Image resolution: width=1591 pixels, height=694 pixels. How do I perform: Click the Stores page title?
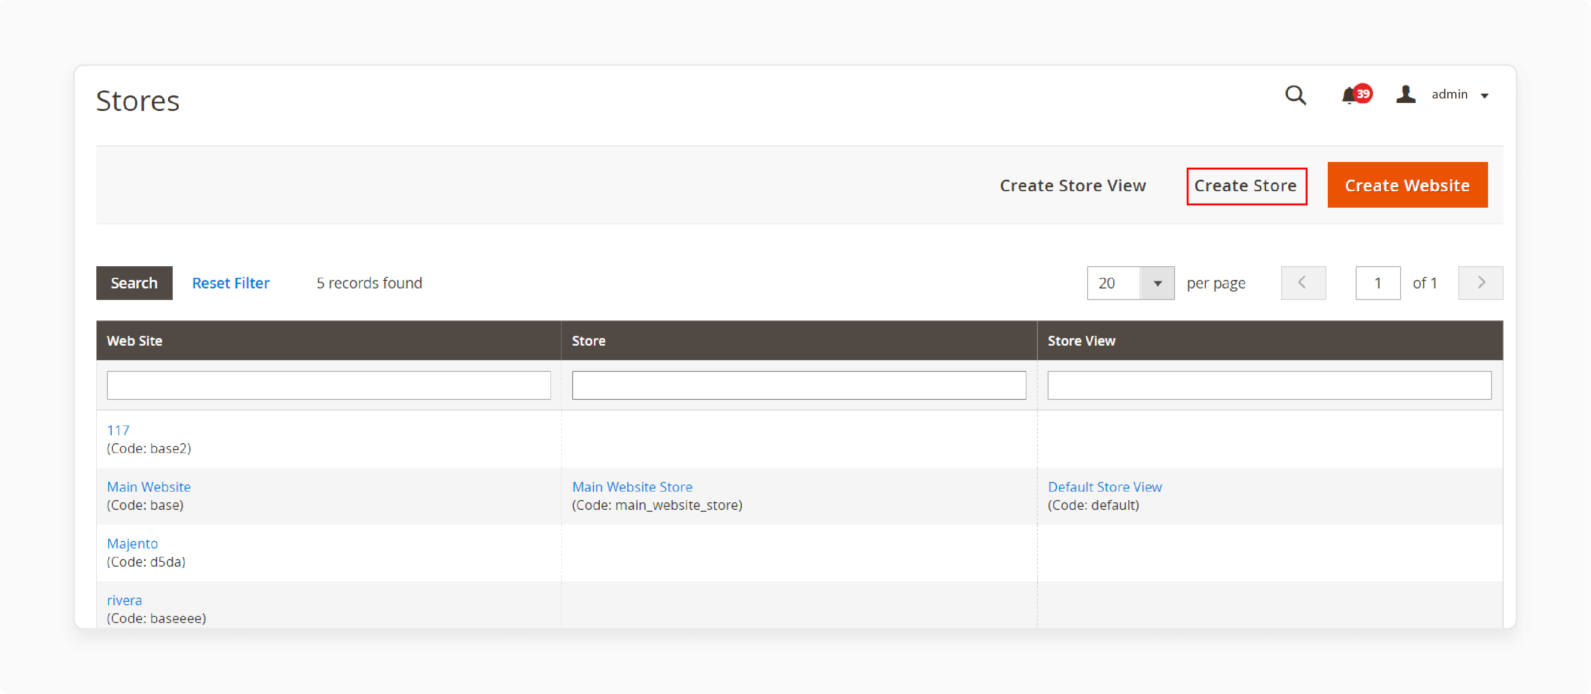tap(138, 101)
